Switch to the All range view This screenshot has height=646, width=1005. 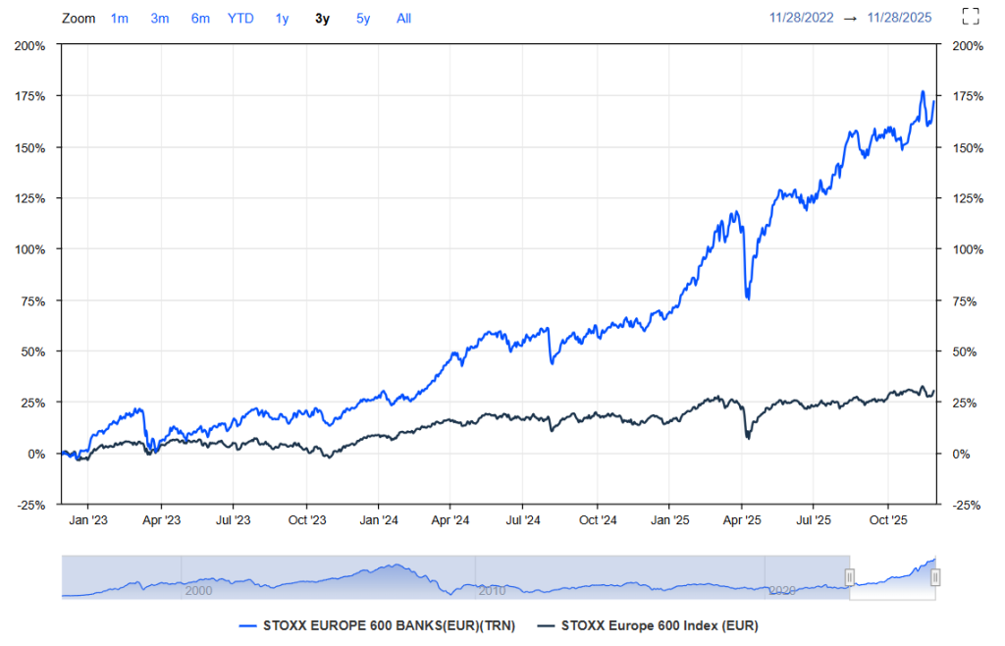pos(403,18)
